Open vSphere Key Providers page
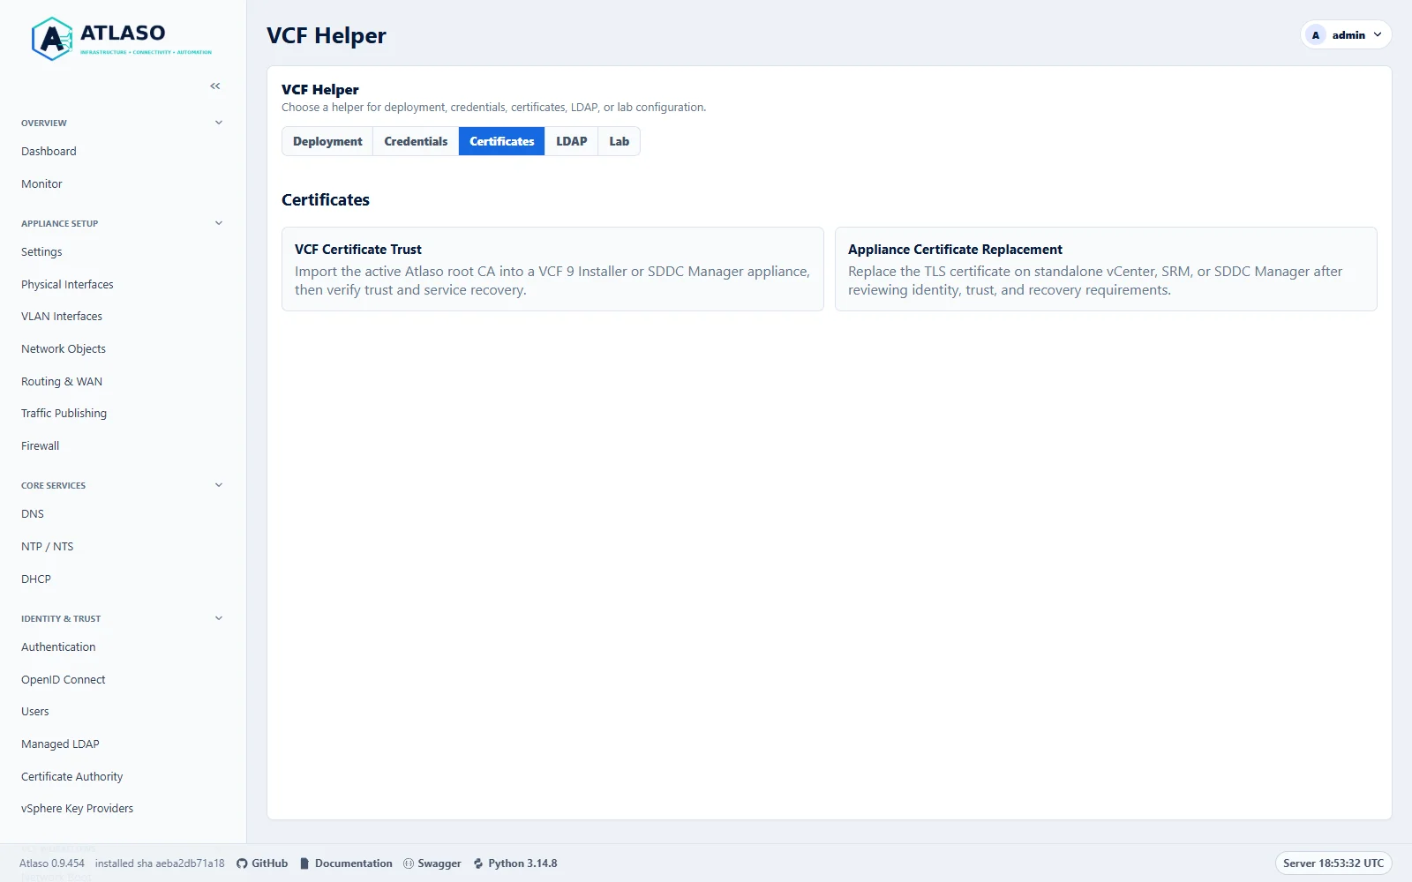The height and width of the screenshot is (882, 1412). [78, 809]
